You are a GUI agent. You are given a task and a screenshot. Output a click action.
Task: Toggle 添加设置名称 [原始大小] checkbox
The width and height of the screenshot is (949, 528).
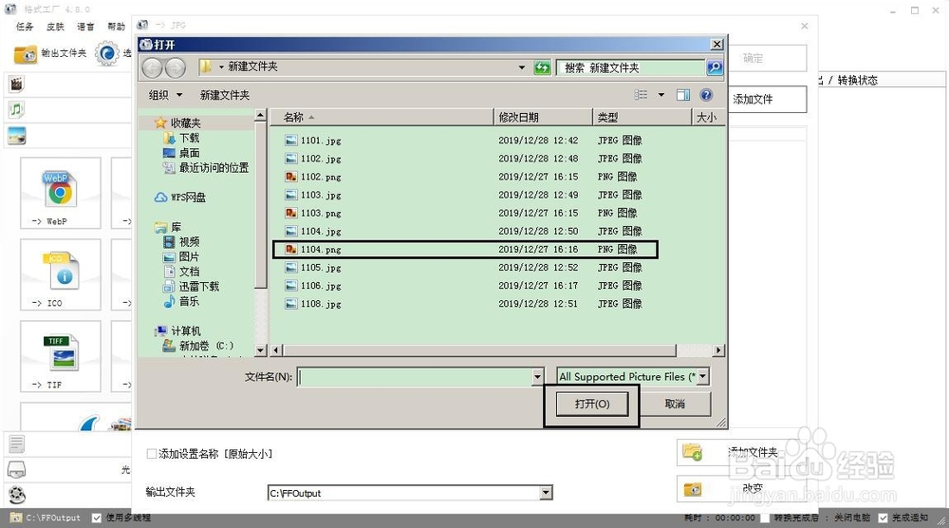(x=151, y=454)
